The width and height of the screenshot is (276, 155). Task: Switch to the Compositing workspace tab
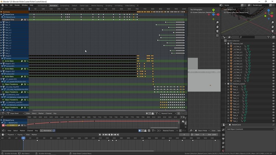(64, 6)
